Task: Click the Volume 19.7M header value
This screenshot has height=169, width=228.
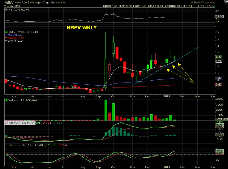Action: point(175,6)
